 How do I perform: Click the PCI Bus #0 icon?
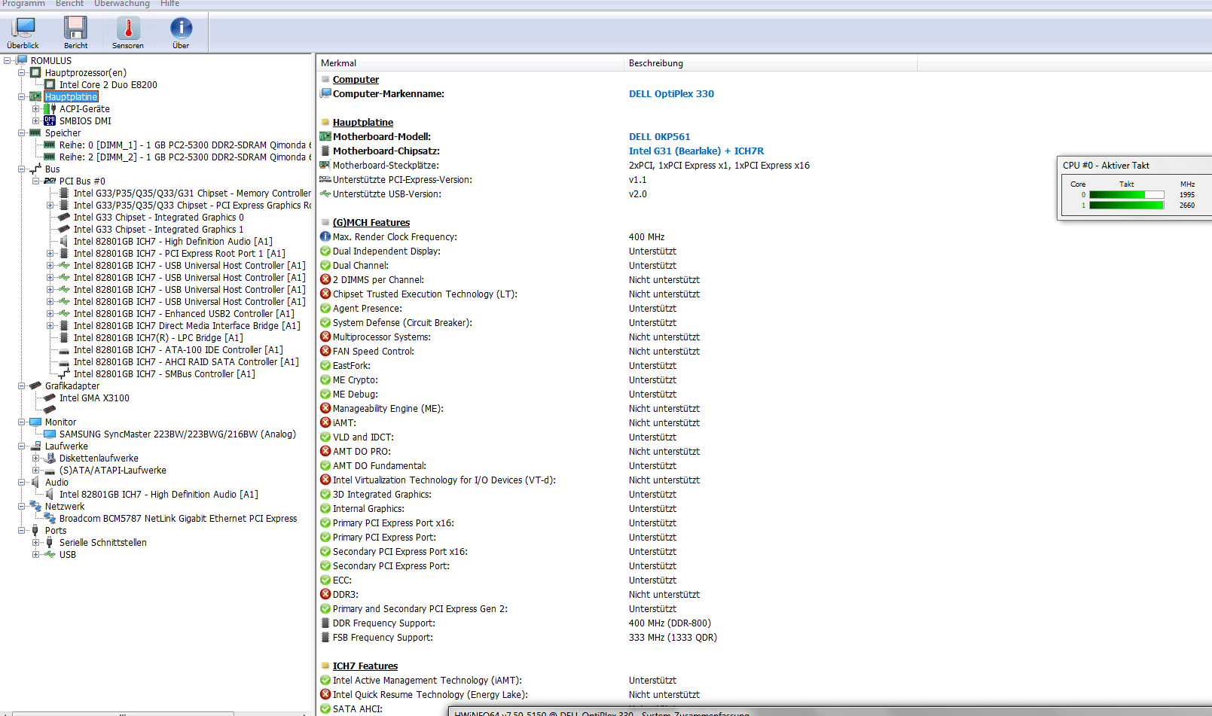click(50, 181)
